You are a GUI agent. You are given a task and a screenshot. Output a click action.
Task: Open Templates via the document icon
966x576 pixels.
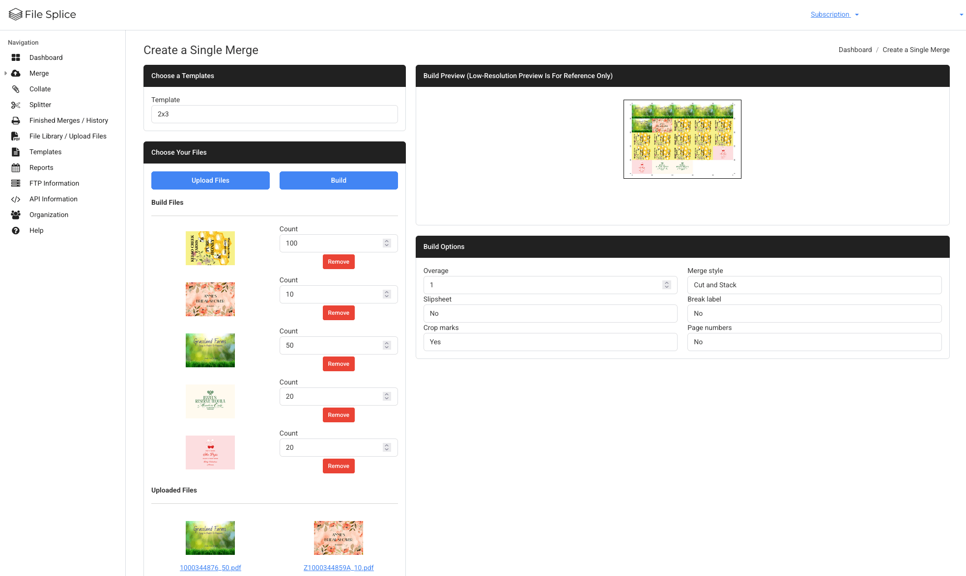point(16,152)
